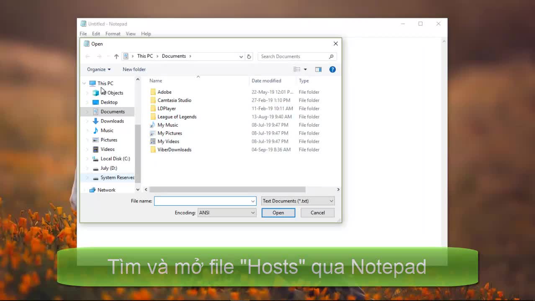The width and height of the screenshot is (535, 301).
Task: Click the blue Help question mark icon
Action: coord(332,69)
